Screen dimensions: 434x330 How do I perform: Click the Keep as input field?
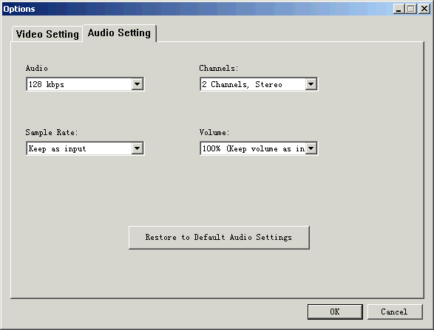click(x=85, y=148)
